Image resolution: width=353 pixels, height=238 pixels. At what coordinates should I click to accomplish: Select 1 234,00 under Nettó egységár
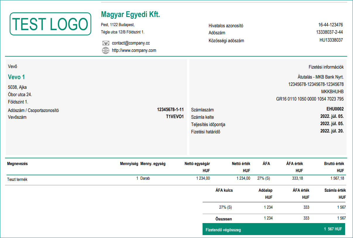point(203,178)
